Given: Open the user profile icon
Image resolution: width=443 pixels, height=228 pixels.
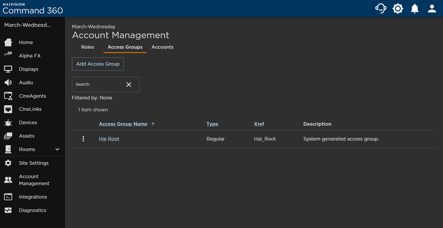Looking at the screenshot, I should (x=432, y=8).
